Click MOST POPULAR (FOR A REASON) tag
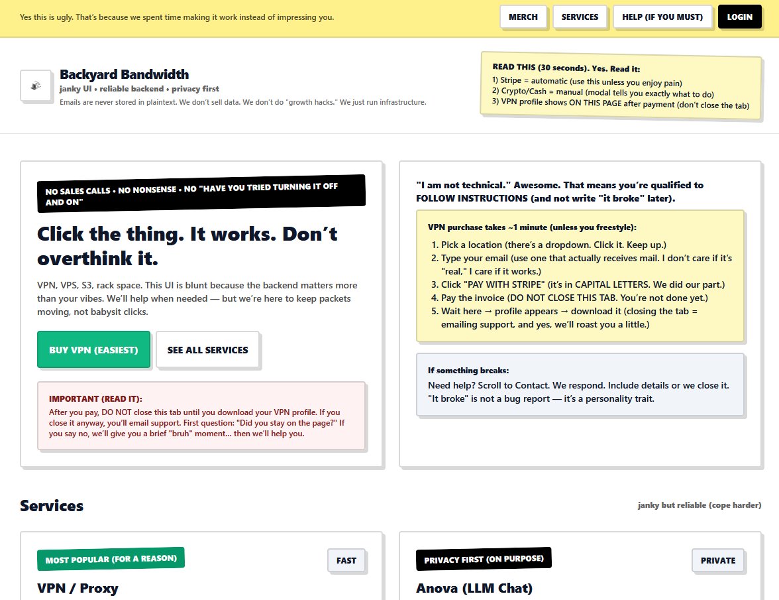This screenshot has width=779, height=600. tap(111, 559)
